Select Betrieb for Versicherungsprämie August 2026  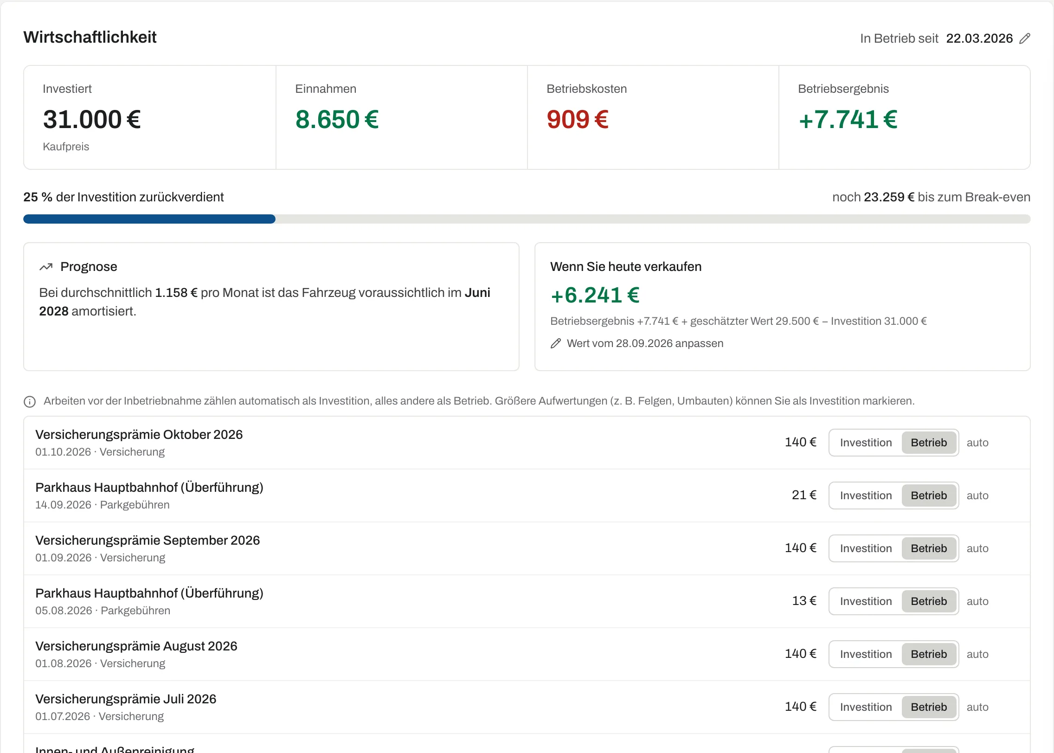coord(929,654)
